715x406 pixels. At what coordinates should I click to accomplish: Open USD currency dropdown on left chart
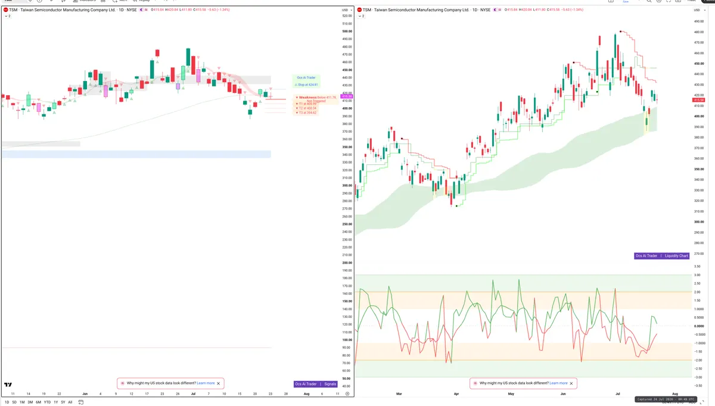tap(346, 10)
